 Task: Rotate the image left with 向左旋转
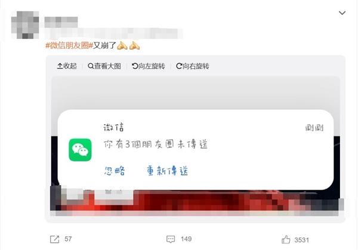149,66
